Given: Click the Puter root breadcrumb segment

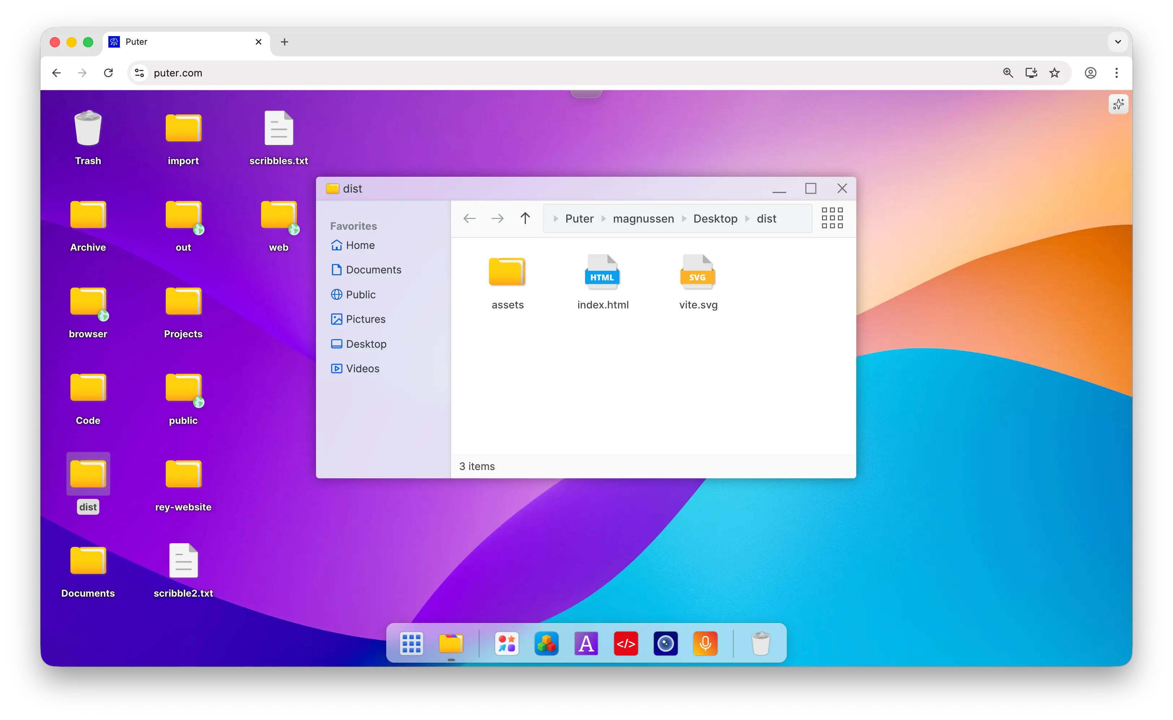Looking at the screenshot, I should [x=579, y=219].
